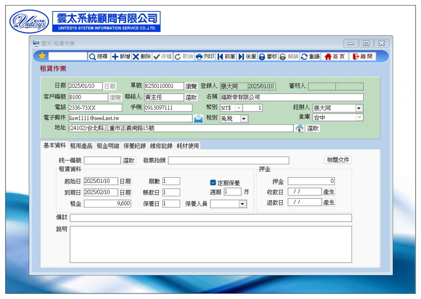Open the 租金明細 tab

point(108,146)
